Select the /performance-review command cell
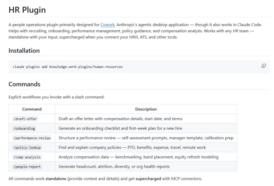The image size is (274, 186). (32, 138)
